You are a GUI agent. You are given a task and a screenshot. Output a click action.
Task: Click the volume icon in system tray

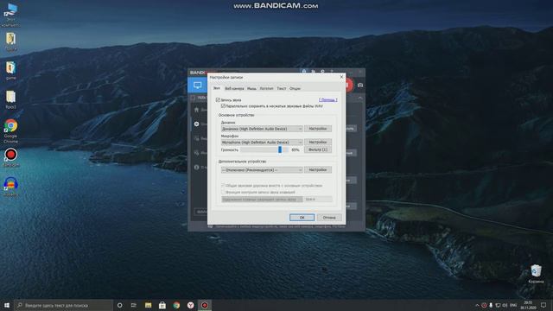click(505, 305)
